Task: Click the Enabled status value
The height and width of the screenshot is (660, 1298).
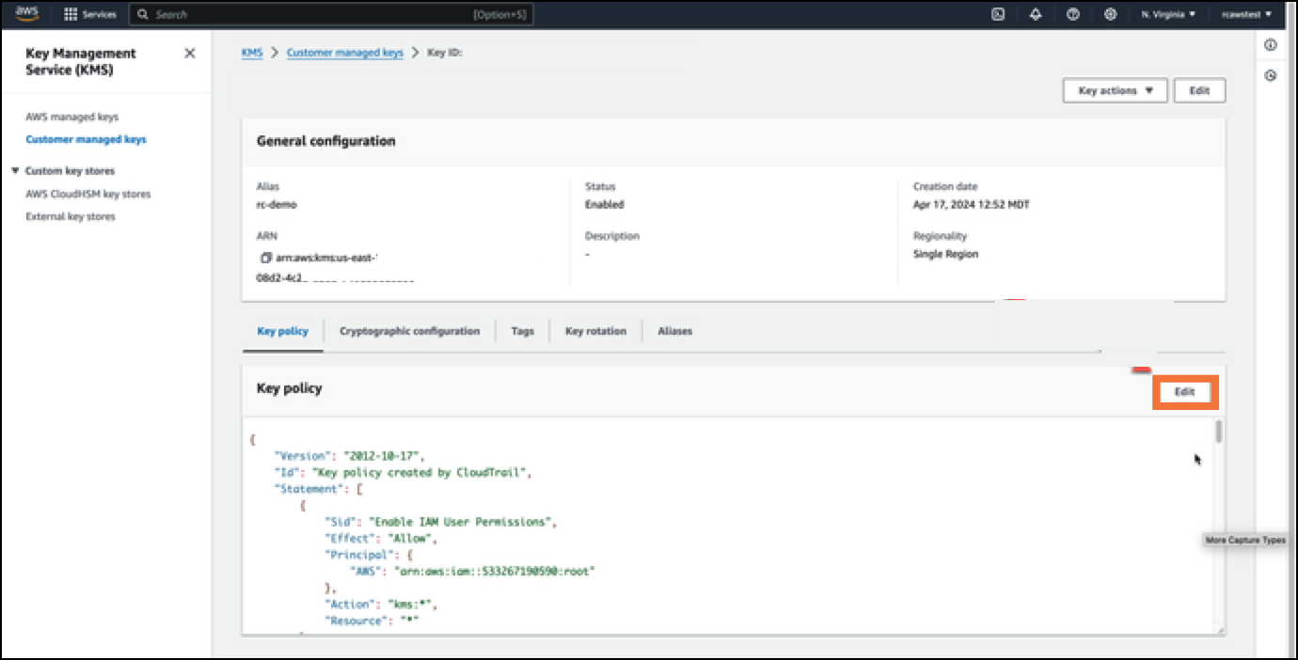Action: (604, 204)
